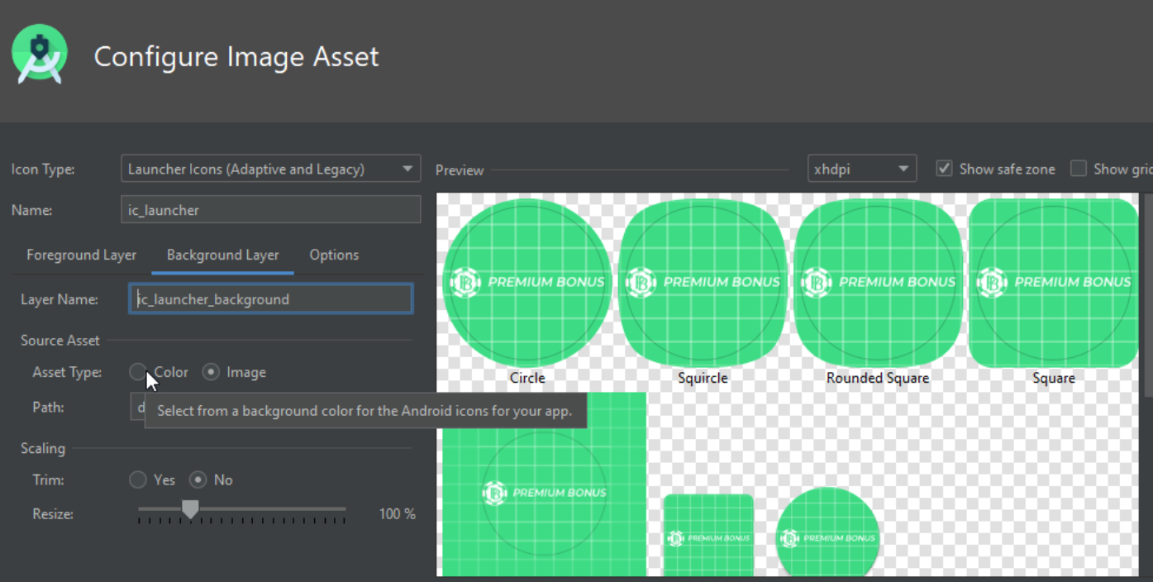This screenshot has height=582, width=1153.
Task: Click the Rounded Square icon preview
Action: 878,282
